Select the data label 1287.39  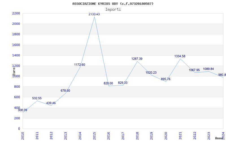(x=137, y=59)
